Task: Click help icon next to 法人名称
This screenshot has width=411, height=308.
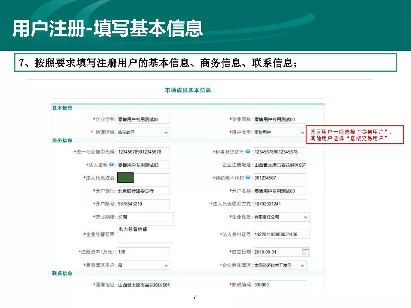Action: (x=111, y=165)
